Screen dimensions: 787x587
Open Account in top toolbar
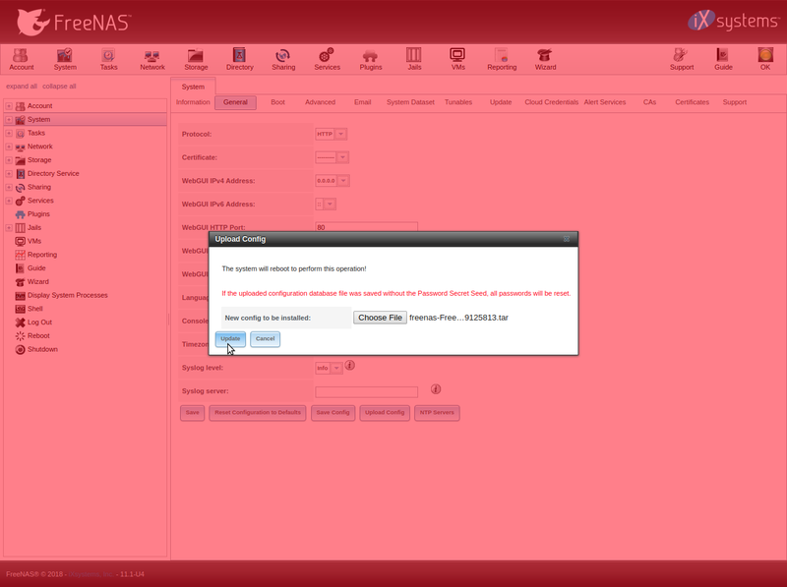coord(21,59)
